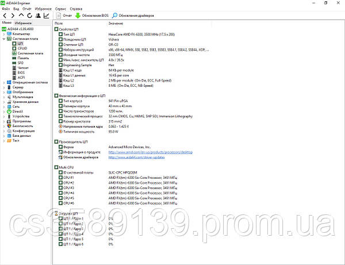Select the Типичная мощность row
The image size is (345, 265).
pos(89,132)
